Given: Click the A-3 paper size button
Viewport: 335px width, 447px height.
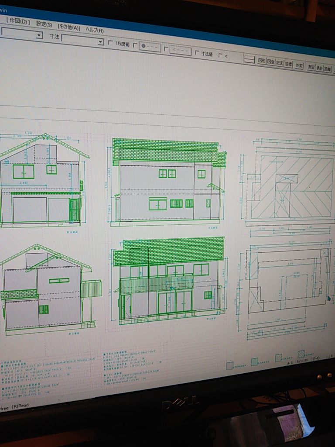Looking at the screenshot, I should (290, 362).
